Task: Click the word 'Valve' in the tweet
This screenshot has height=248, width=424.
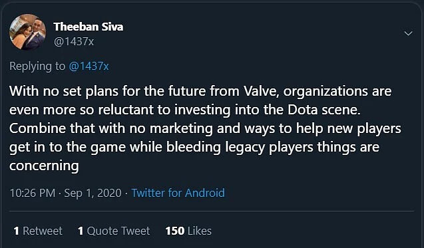Action: 261,91
